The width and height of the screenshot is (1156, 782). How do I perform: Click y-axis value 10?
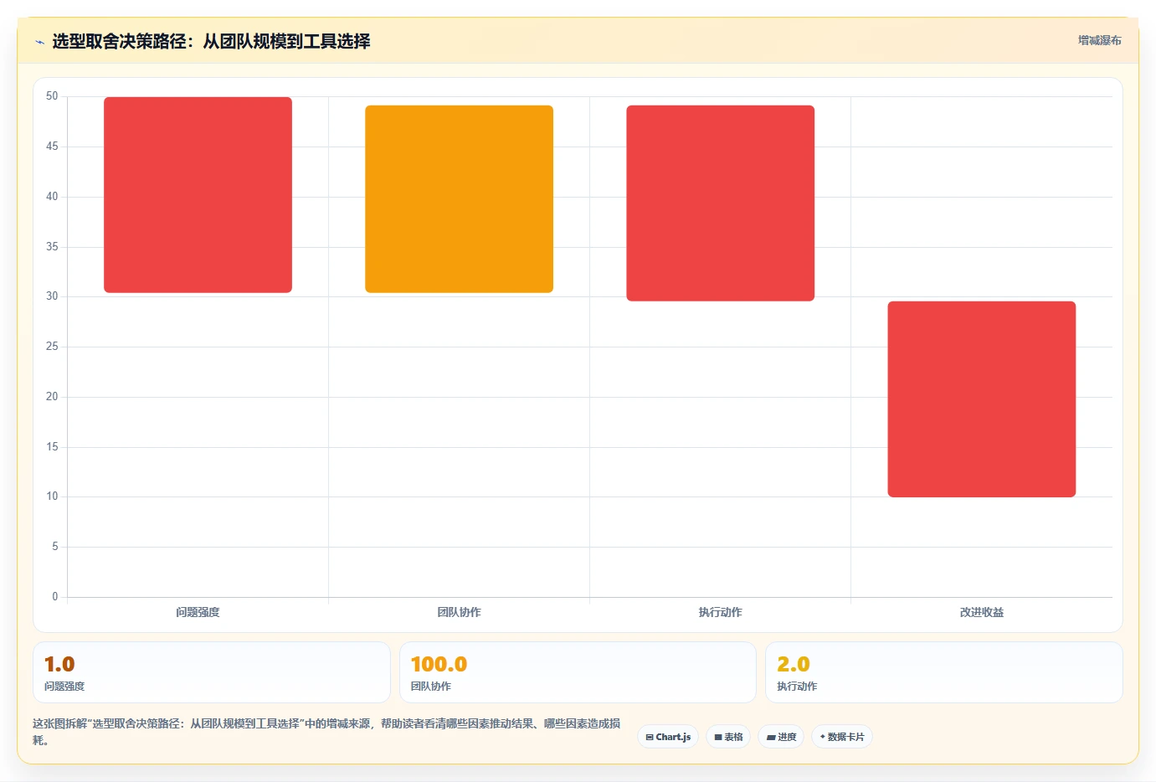click(x=52, y=496)
